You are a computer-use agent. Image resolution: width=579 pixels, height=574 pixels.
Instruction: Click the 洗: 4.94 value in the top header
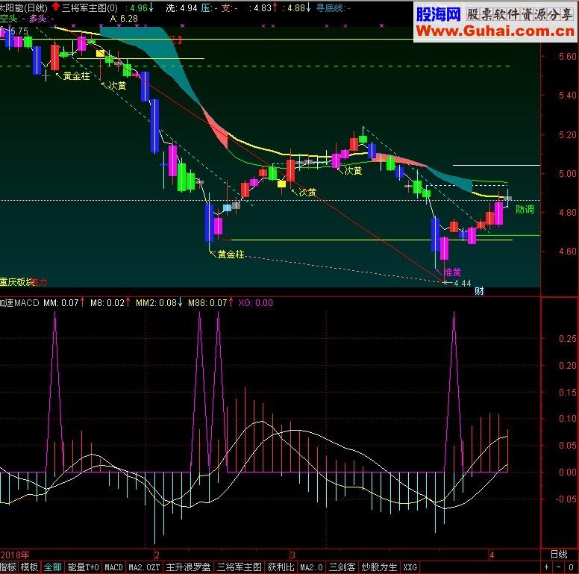(x=181, y=7)
